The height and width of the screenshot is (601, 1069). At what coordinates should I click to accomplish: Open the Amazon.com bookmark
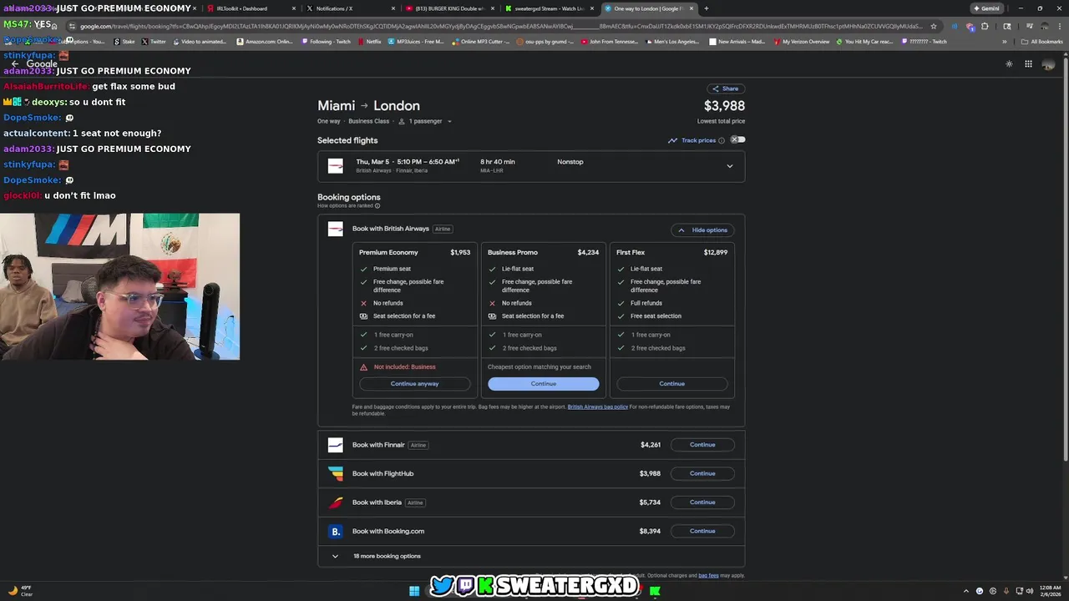point(265,41)
